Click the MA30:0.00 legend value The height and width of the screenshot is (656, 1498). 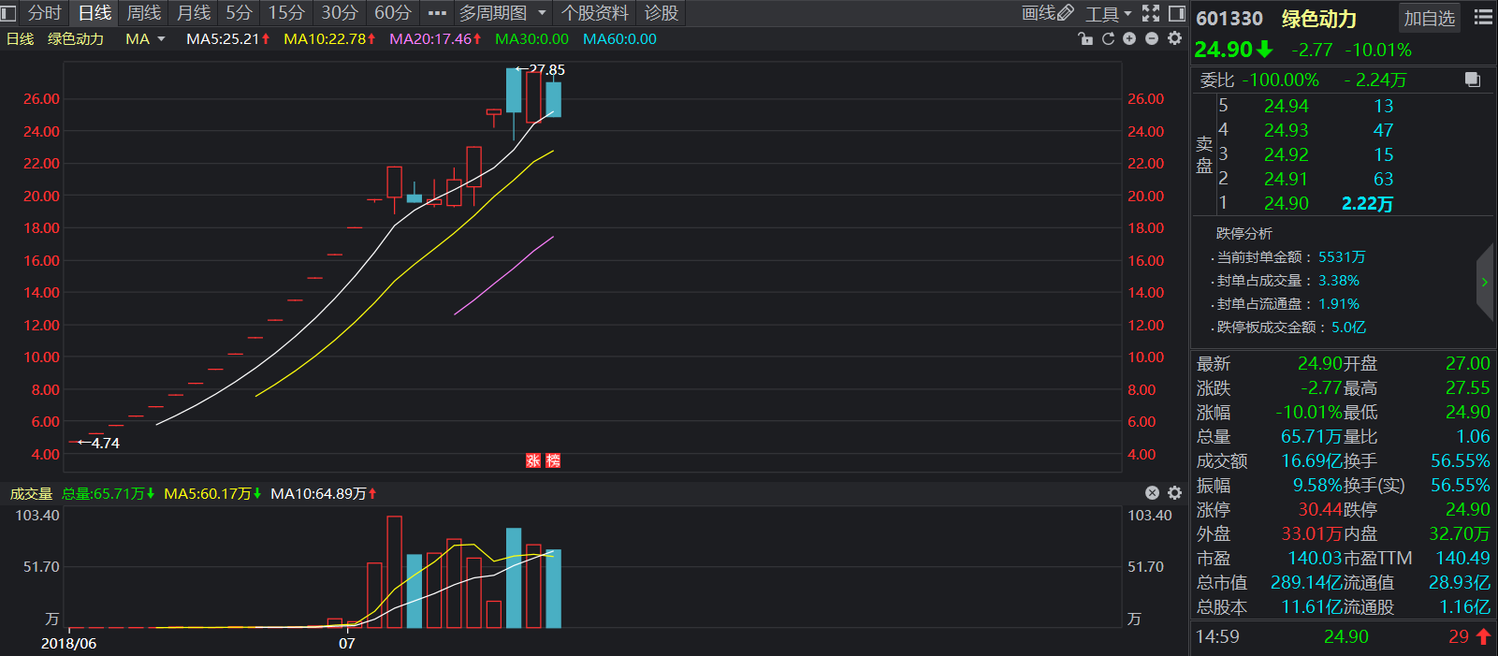531,39
